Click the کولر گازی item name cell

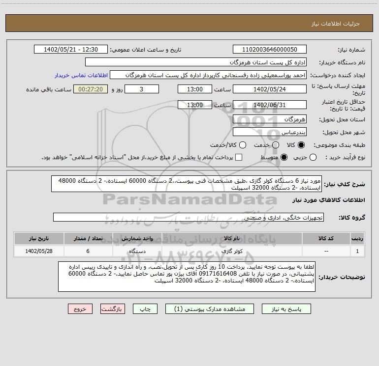click(232, 251)
